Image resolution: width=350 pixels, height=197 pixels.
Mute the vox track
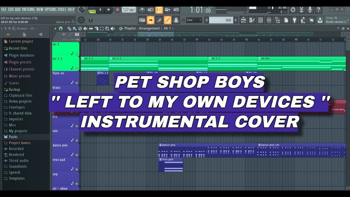(x=77, y=140)
